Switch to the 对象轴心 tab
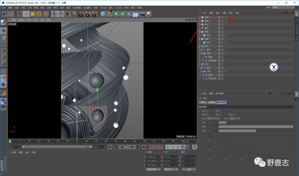Viewport: 299px width, 176px height. click(x=212, y=102)
